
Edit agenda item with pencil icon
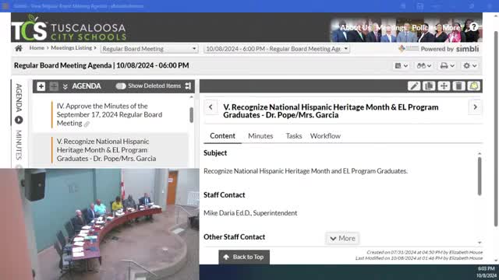point(414,86)
